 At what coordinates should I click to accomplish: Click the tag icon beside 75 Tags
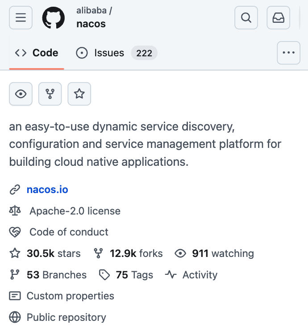[x=104, y=275]
